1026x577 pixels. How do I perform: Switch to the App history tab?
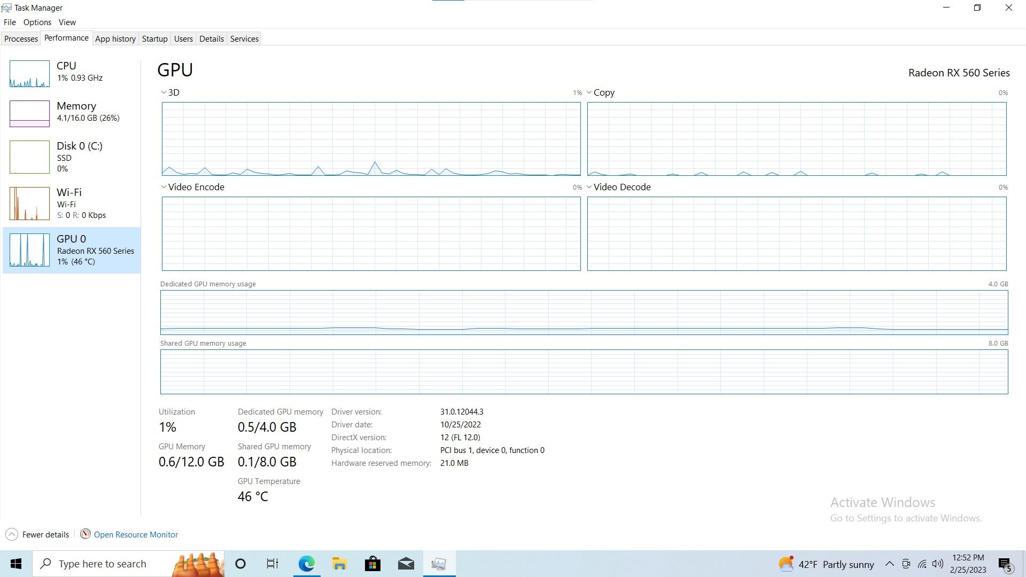[x=115, y=39]
